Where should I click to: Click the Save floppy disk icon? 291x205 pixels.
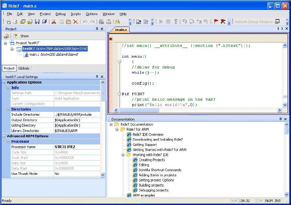point(37,22)
